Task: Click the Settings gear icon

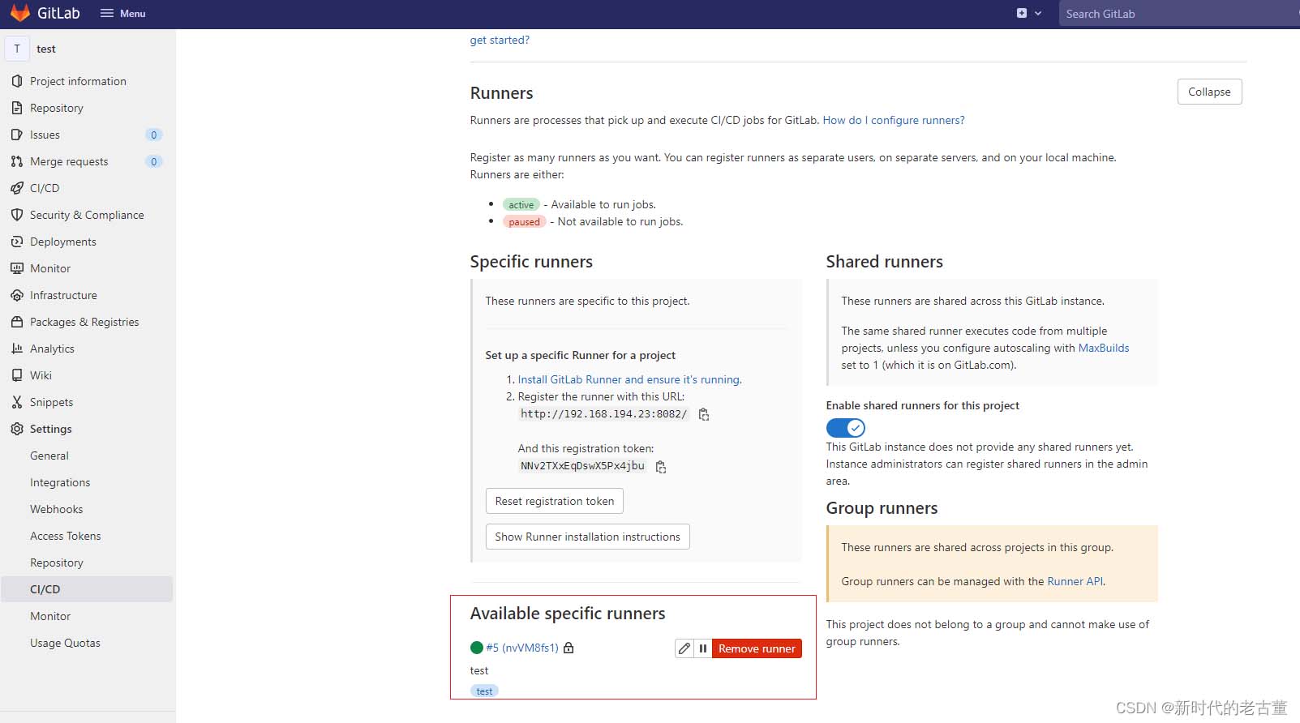Action: tap(17, 429)
